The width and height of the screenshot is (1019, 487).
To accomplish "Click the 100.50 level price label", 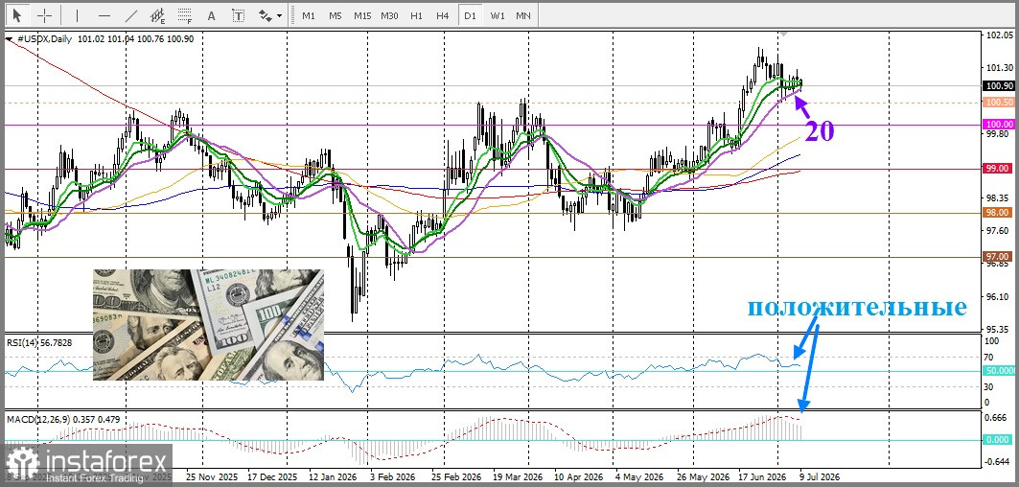I will [1000, 102].
